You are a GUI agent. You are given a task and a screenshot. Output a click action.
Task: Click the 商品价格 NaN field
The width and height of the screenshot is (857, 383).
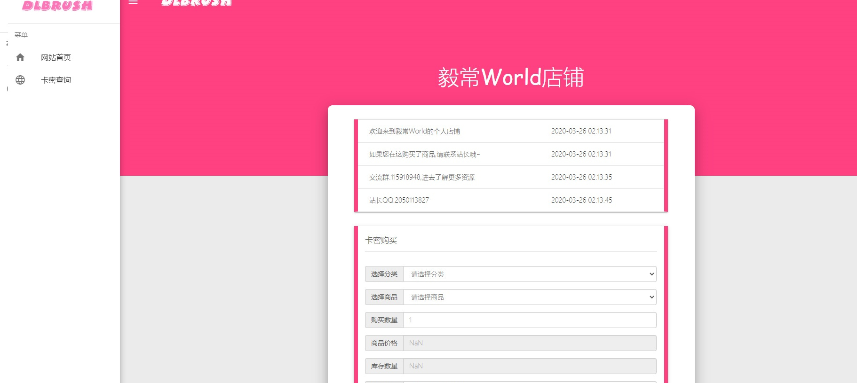[x=530, y=343]
